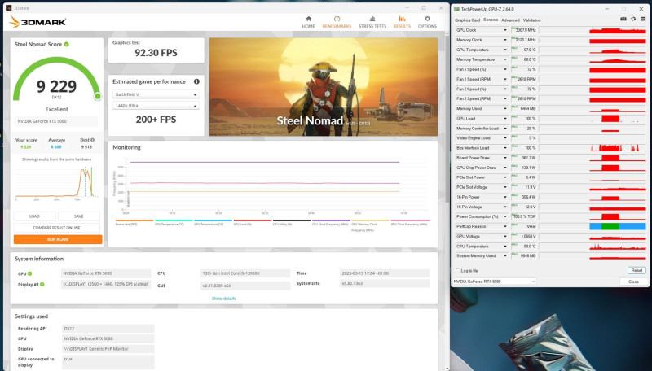The height and width of the screenshot is (371, 652).
Task: Click the 13th Gen Intel Core i9-13900K field
Action: [245, 273]
